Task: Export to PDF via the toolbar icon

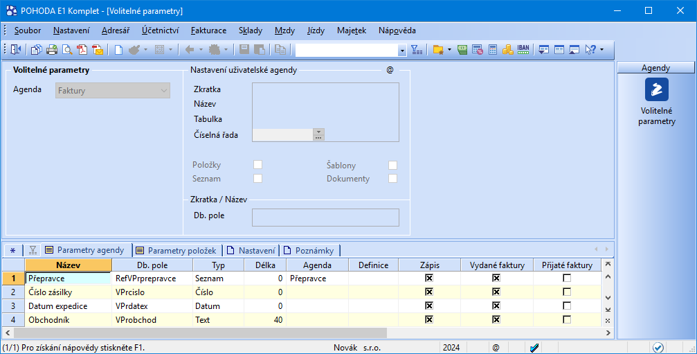Action: [x=82, y=50]
